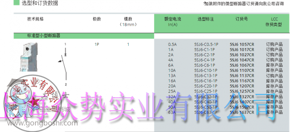Image resolution: width=290 pixels, height=132 pixels.
Task: Click the circuit breaker product photo
Action: pos(29,57)
